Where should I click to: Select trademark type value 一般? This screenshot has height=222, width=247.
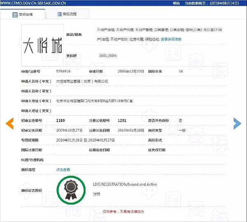[x=182, y=130]
